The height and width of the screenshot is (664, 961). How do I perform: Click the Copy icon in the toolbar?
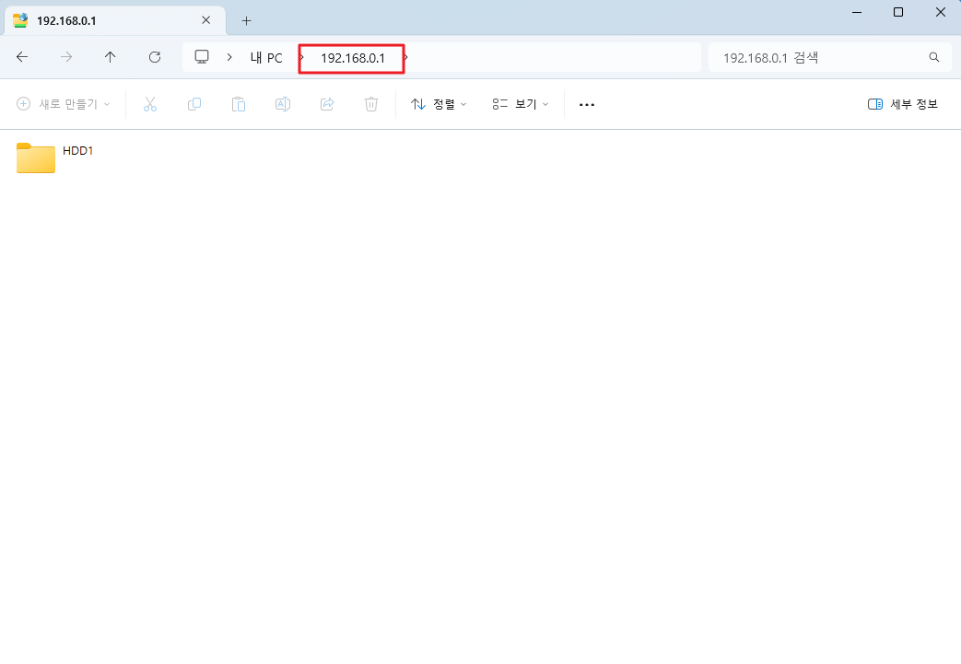click(193, 104)
